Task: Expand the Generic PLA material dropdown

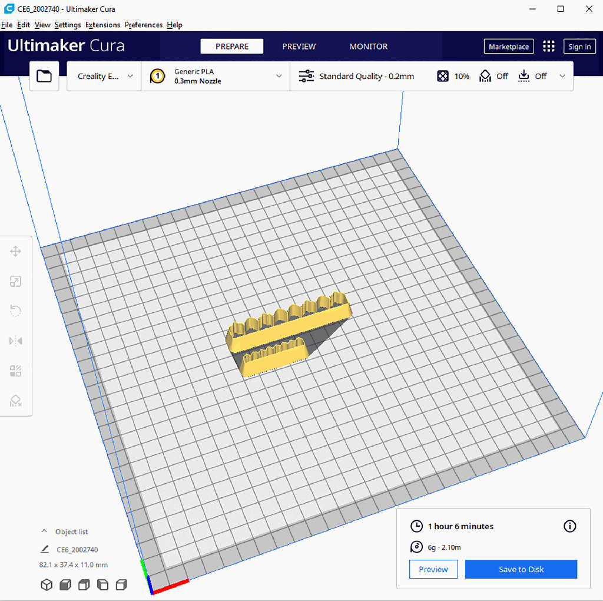Action: [216, 76]
